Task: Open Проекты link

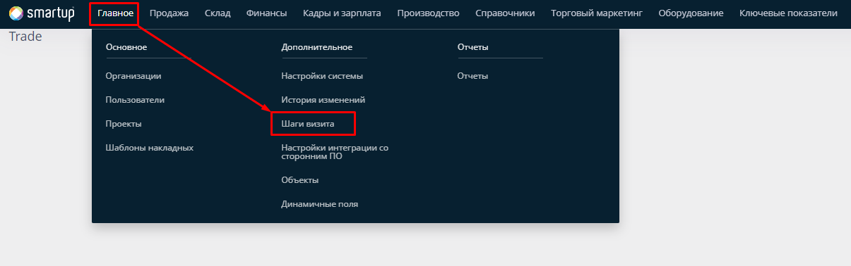Action: (x=124, y=124)
